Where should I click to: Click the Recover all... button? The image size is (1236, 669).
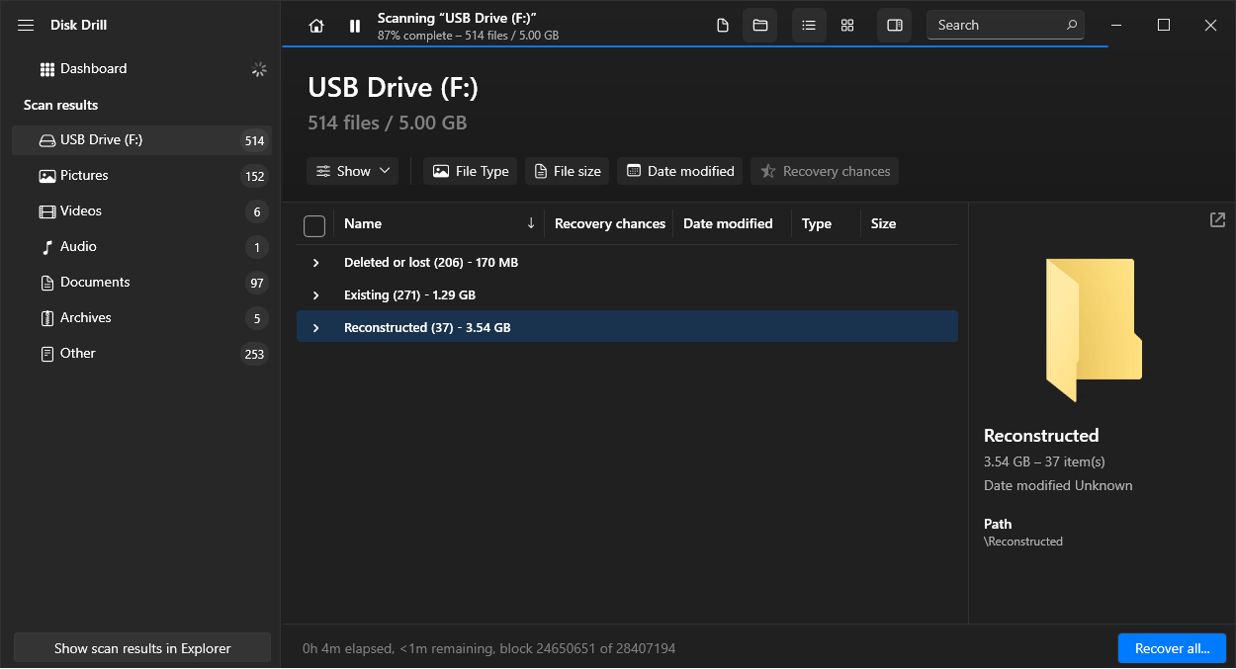pos(1172,648)
